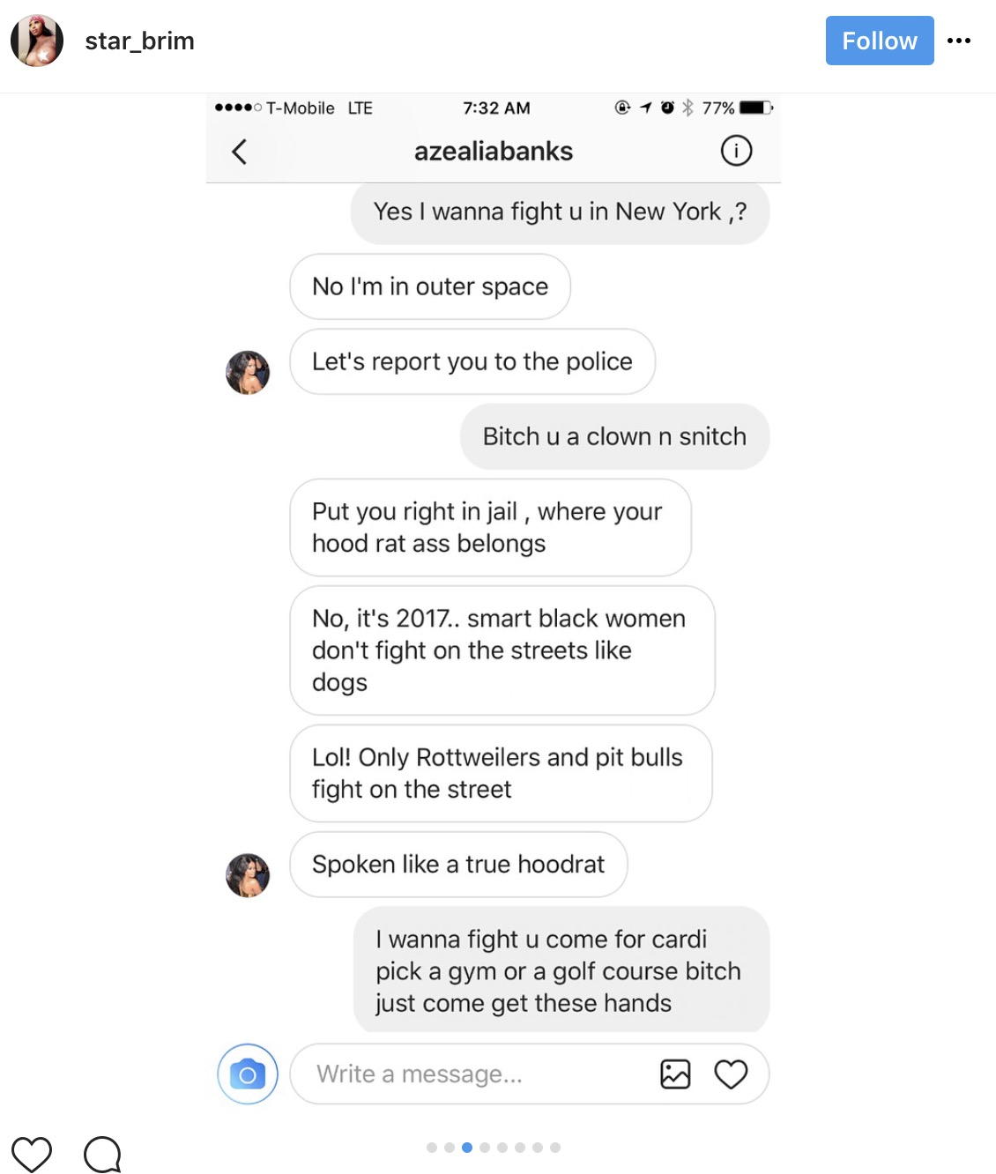
Task: Select 'Bitch u a clown n snitch' bubble
Action: 614,436
